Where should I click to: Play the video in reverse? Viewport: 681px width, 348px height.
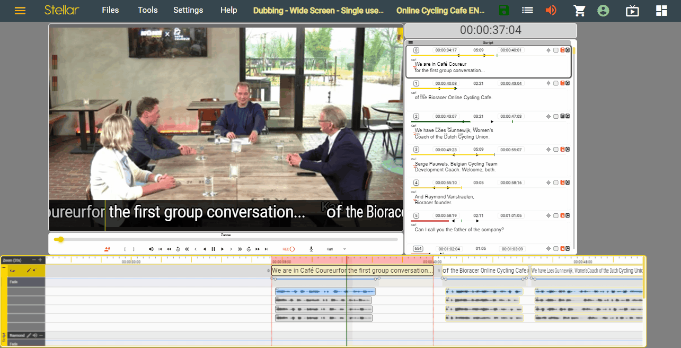coord(204,249)
